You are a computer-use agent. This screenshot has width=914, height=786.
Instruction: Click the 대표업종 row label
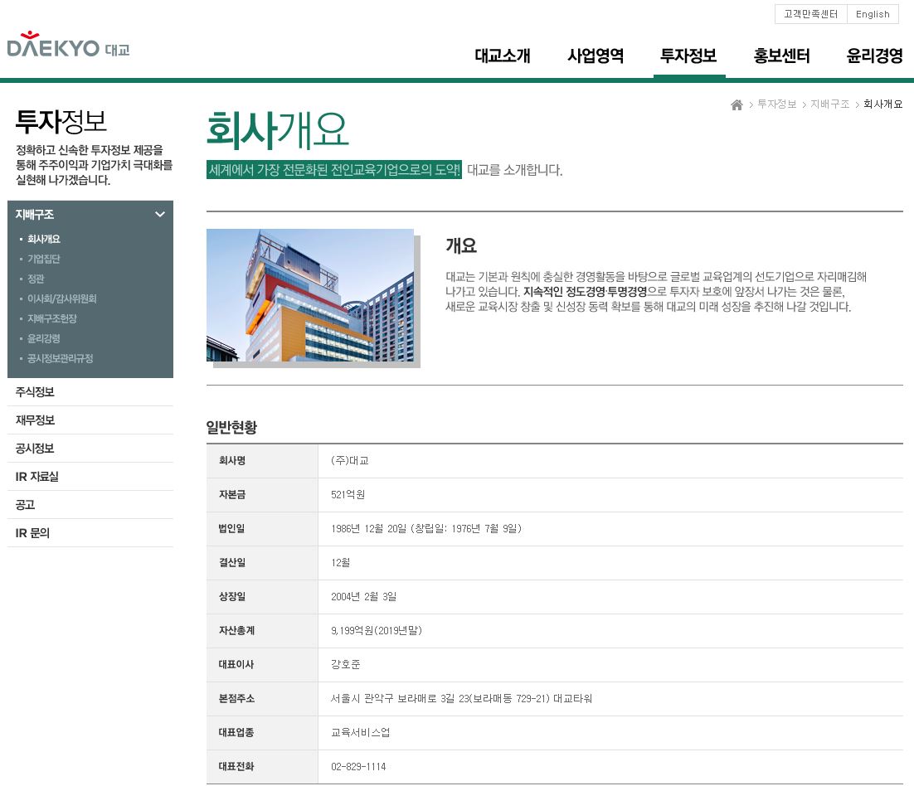click(236, 732)
